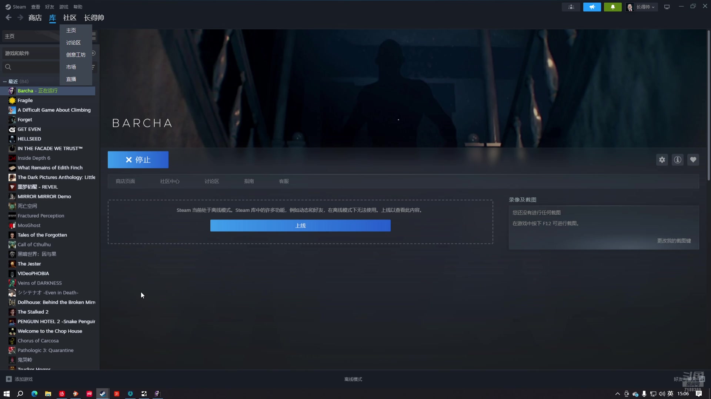Open the Steam menu

tap(16, 7)
